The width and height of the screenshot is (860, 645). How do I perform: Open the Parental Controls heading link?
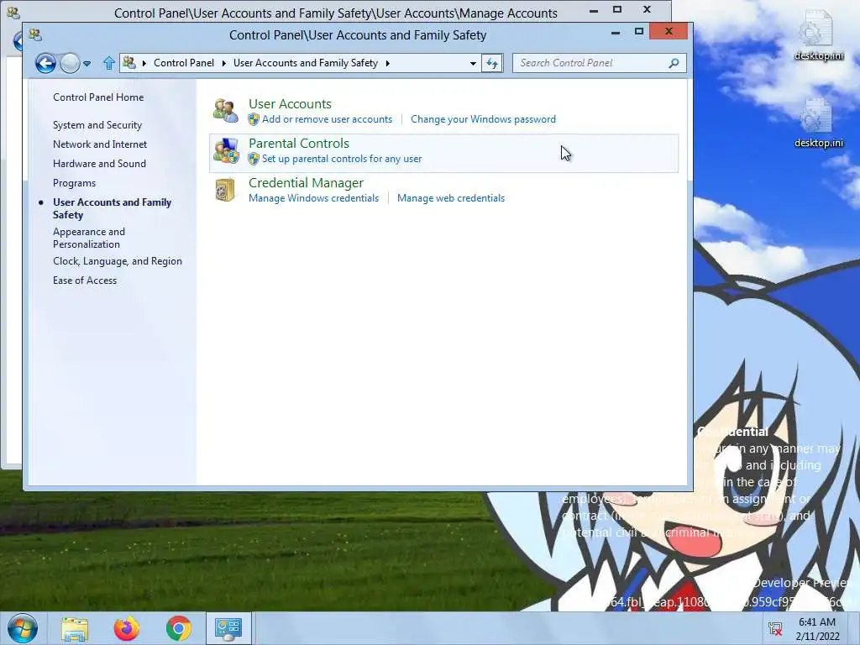[x=299, y=143]
